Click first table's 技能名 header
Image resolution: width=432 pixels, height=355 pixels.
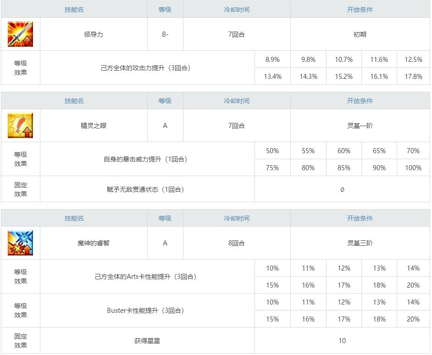(x=74, y=9)
